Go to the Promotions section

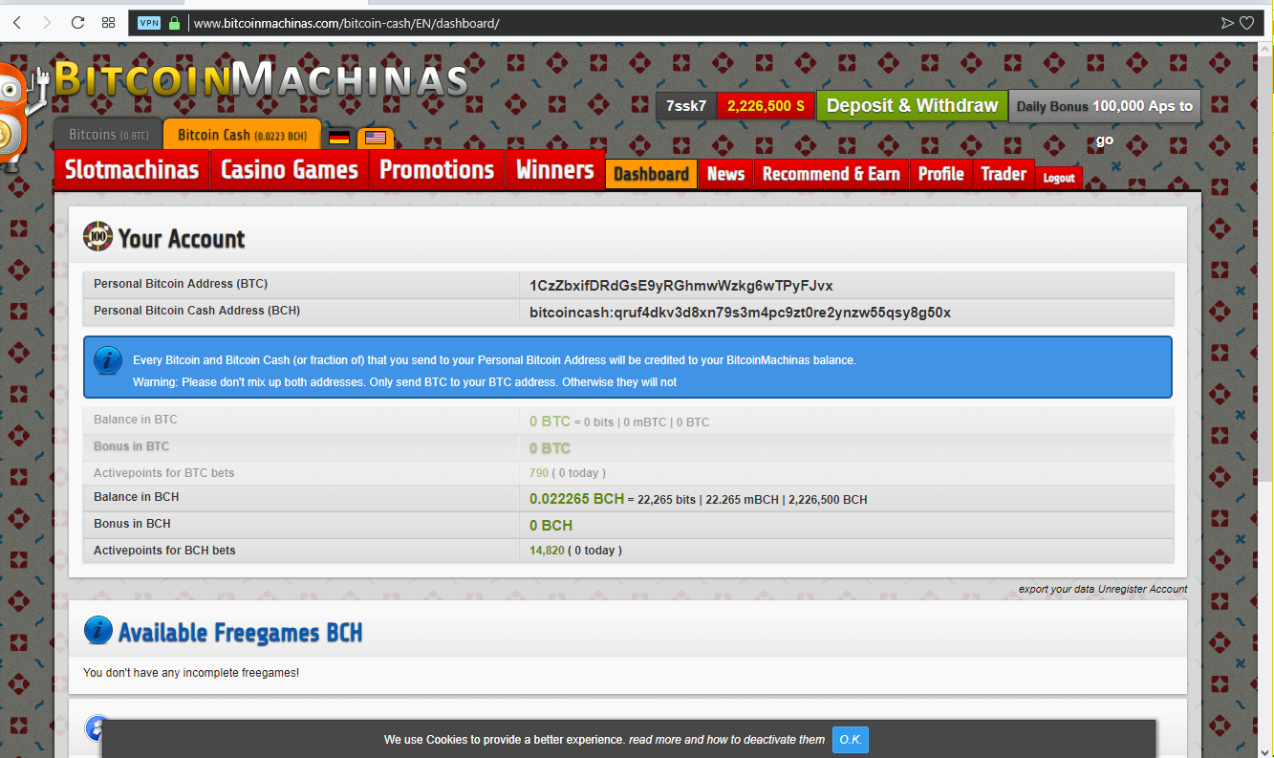tap(437, 170)
